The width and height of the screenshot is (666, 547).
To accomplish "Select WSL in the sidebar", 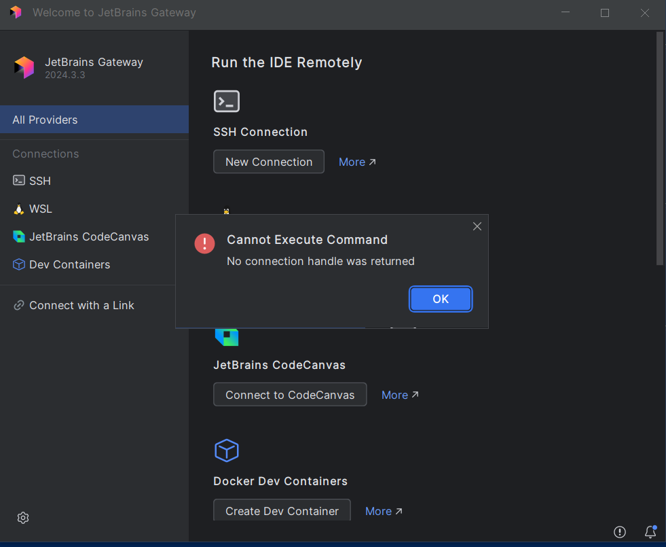I will (41, 209).
